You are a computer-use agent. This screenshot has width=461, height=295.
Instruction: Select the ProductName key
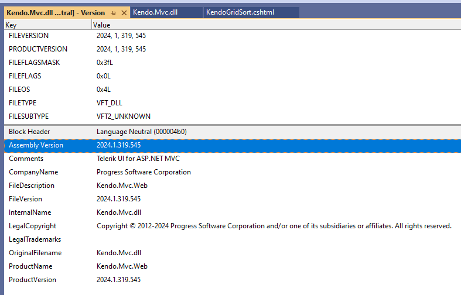click(x=30, y=267)
